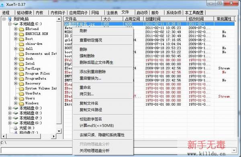Screen dimensions: 241x157
Task: Select 校验数字签名 menu entry
Action: (x=103, y=119)
